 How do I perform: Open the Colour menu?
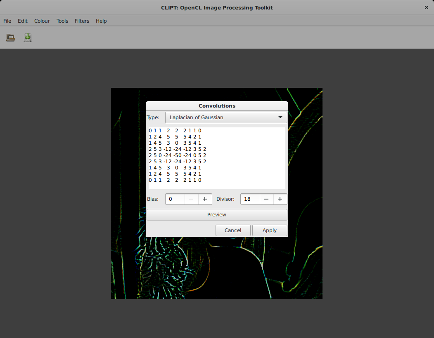click(42, 21)
